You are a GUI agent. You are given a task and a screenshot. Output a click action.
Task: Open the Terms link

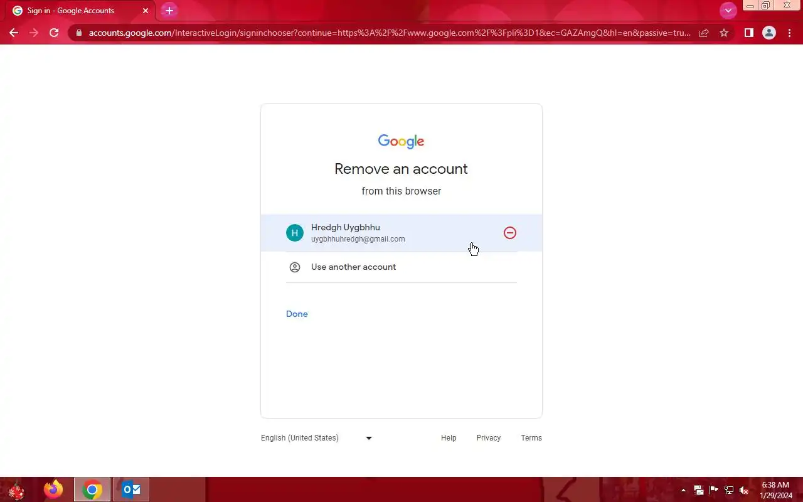[531, 438]
